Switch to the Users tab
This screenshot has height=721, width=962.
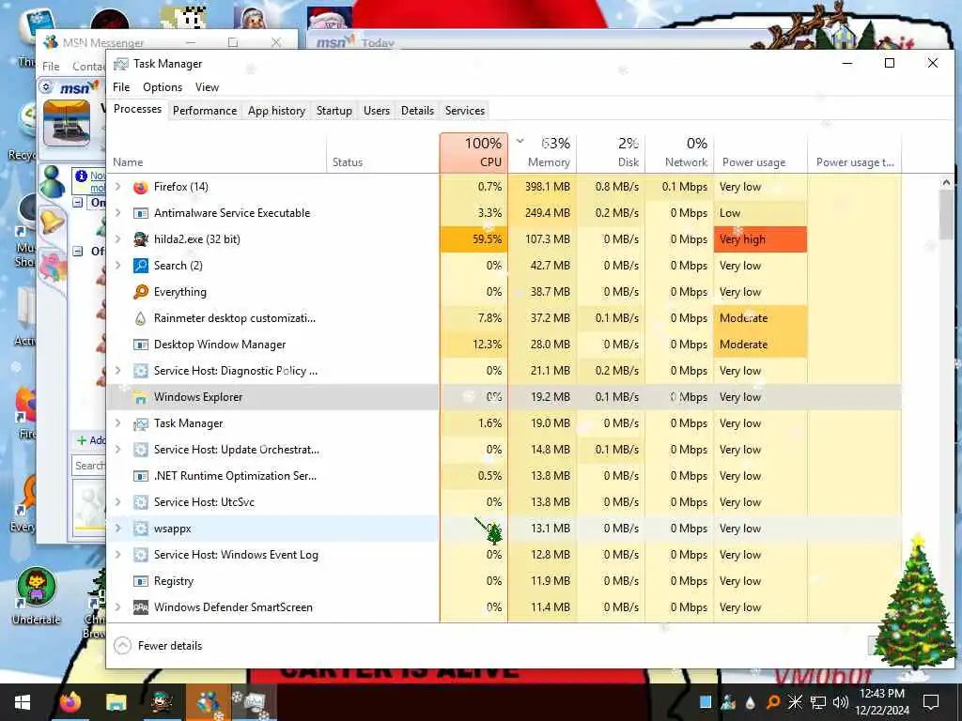(376, 111)
